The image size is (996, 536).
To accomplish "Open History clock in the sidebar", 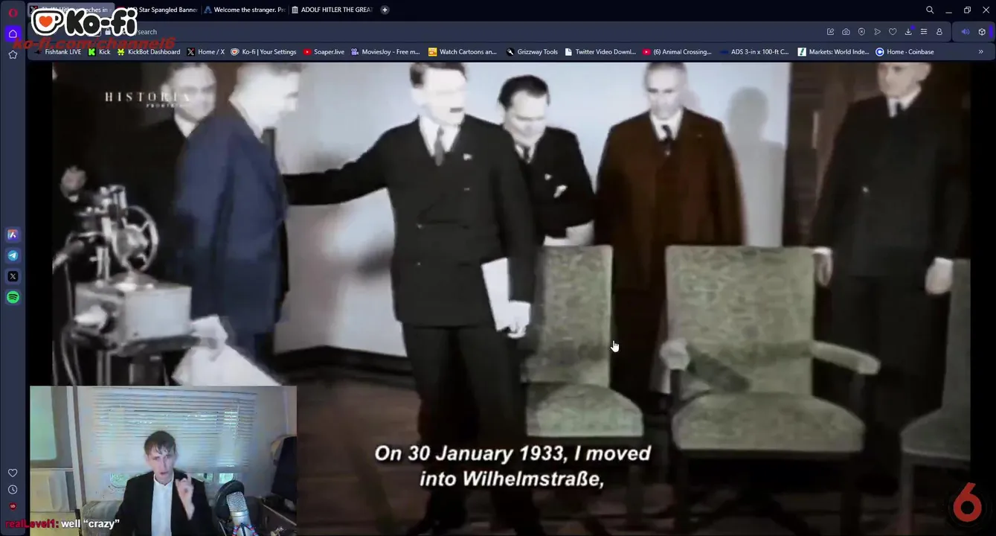I will 13,489.
